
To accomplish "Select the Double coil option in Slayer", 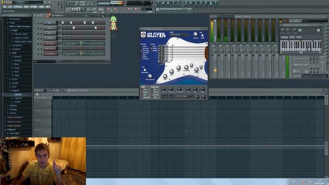I will [154, 51].
